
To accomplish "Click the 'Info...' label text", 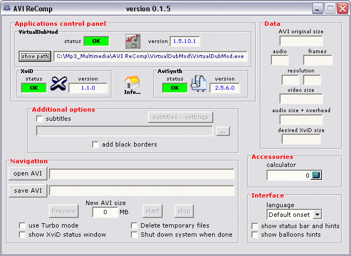I will pos(132,92).
